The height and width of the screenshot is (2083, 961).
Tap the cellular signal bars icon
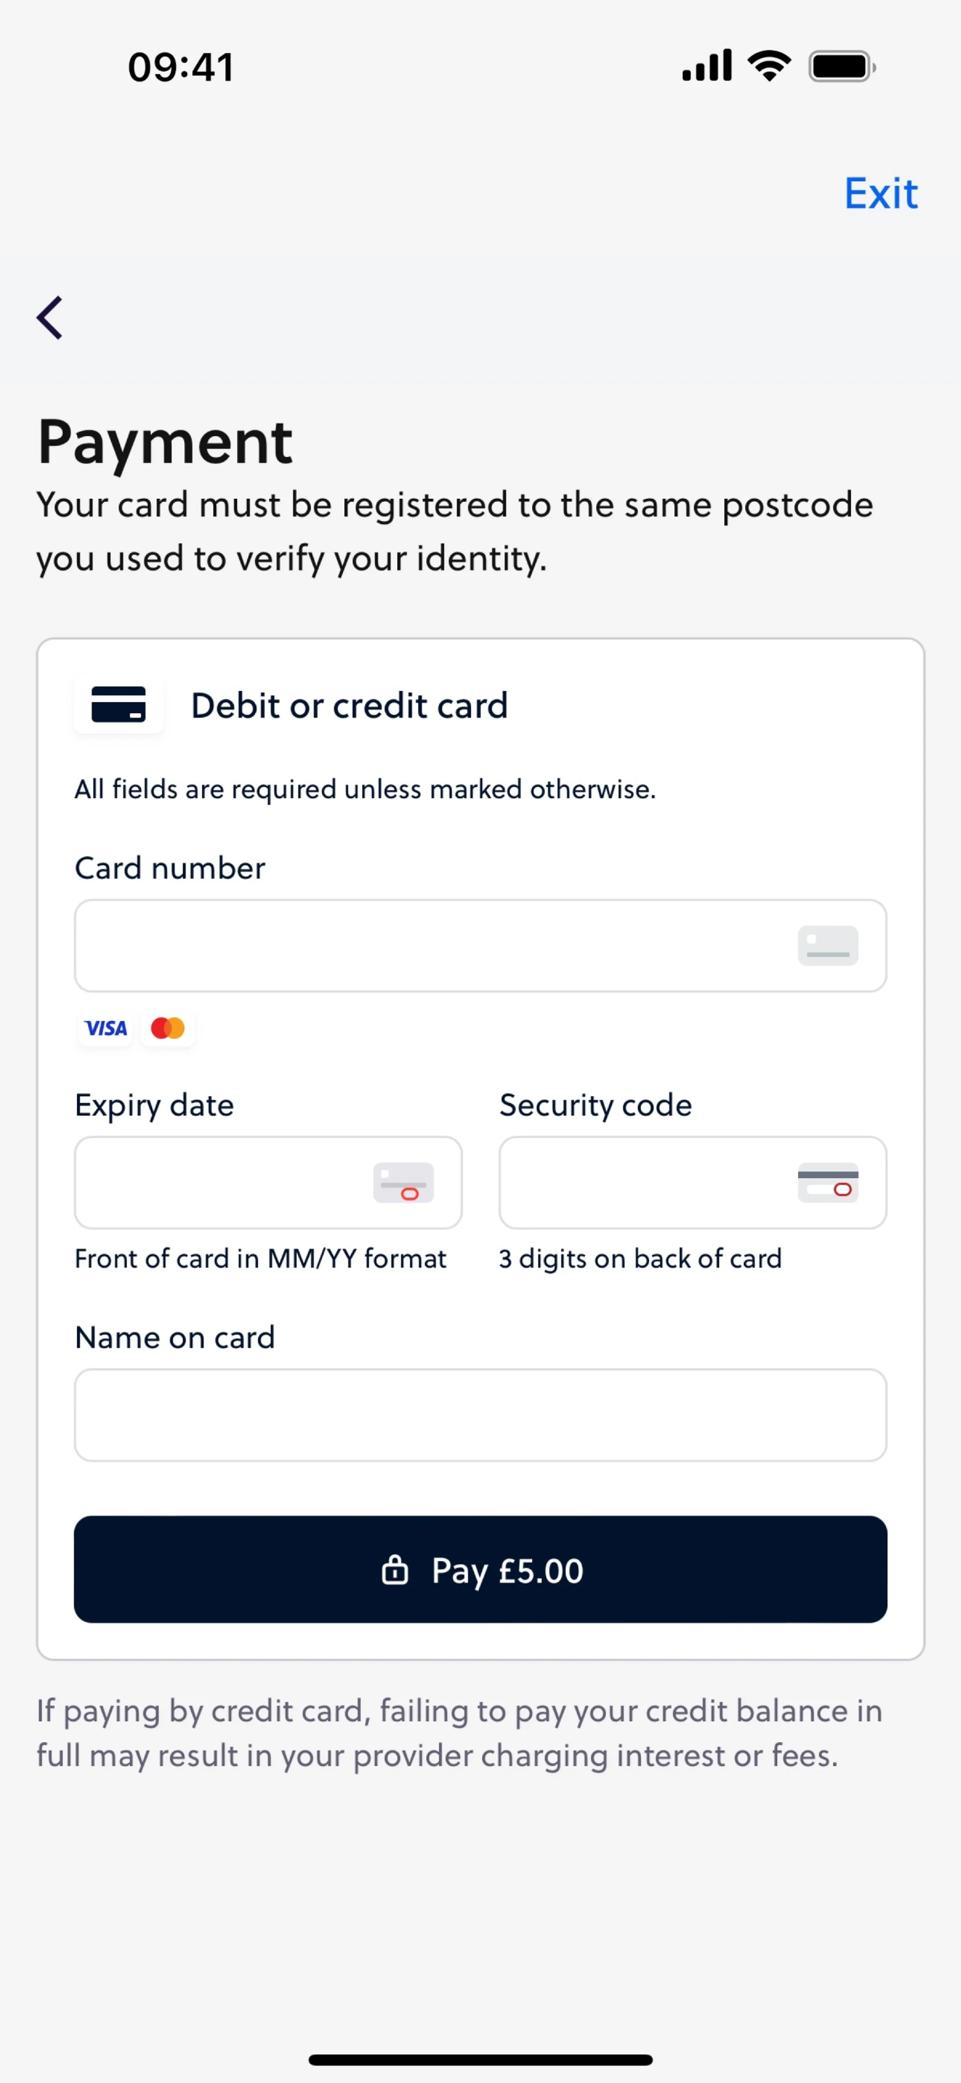pyautogui.click(x=706, y=66)
